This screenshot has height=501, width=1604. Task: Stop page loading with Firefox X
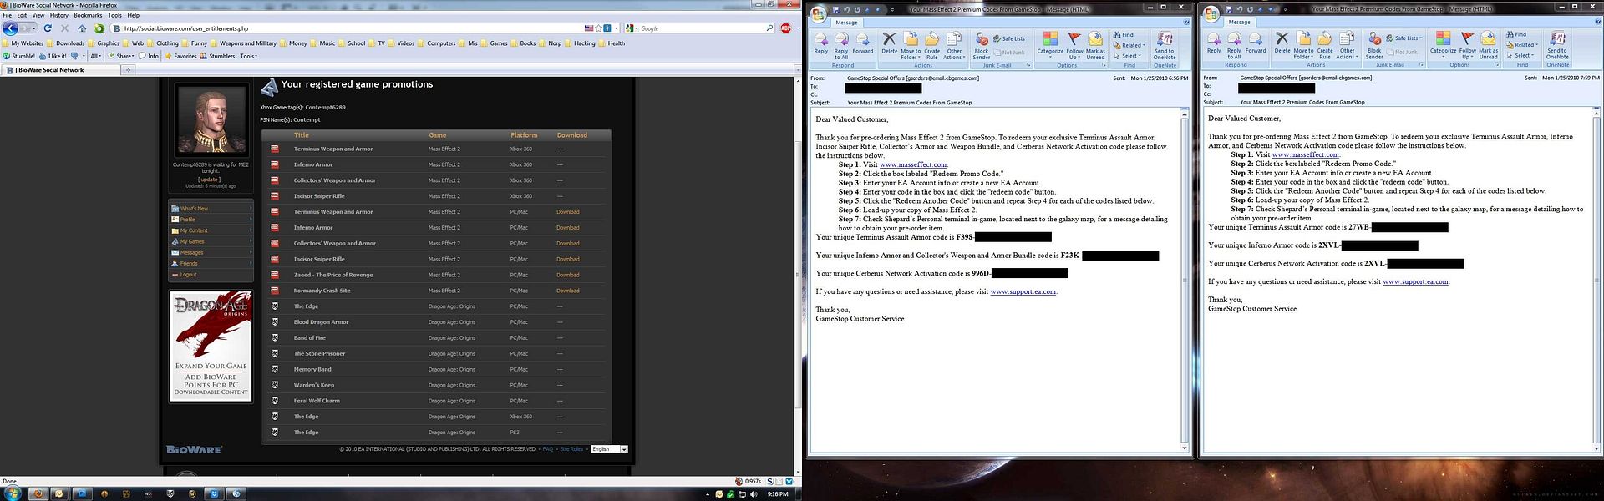click(64, 28)
